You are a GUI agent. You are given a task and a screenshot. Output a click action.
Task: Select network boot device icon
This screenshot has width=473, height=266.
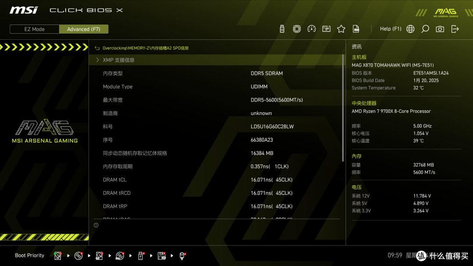tap(182, 256)
